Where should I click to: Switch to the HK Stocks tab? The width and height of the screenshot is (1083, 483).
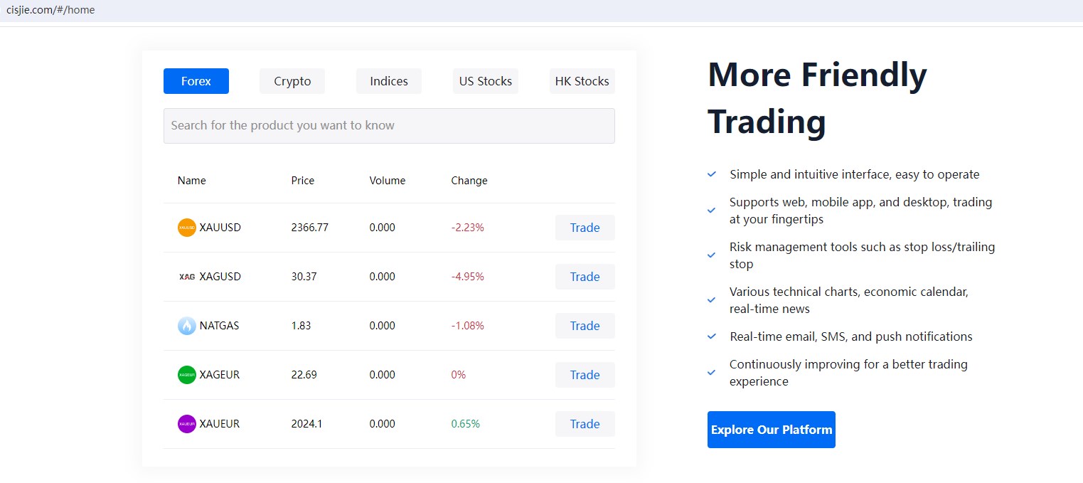coord(582,81)
